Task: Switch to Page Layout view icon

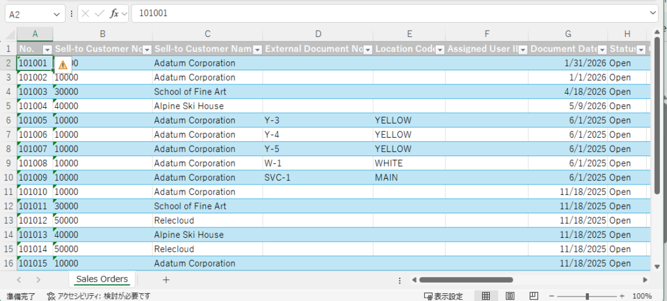Action: [x=510, y=296]
